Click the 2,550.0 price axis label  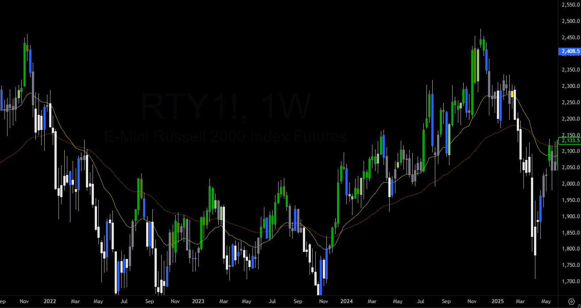pyautogui.click(x=570, y=5)
